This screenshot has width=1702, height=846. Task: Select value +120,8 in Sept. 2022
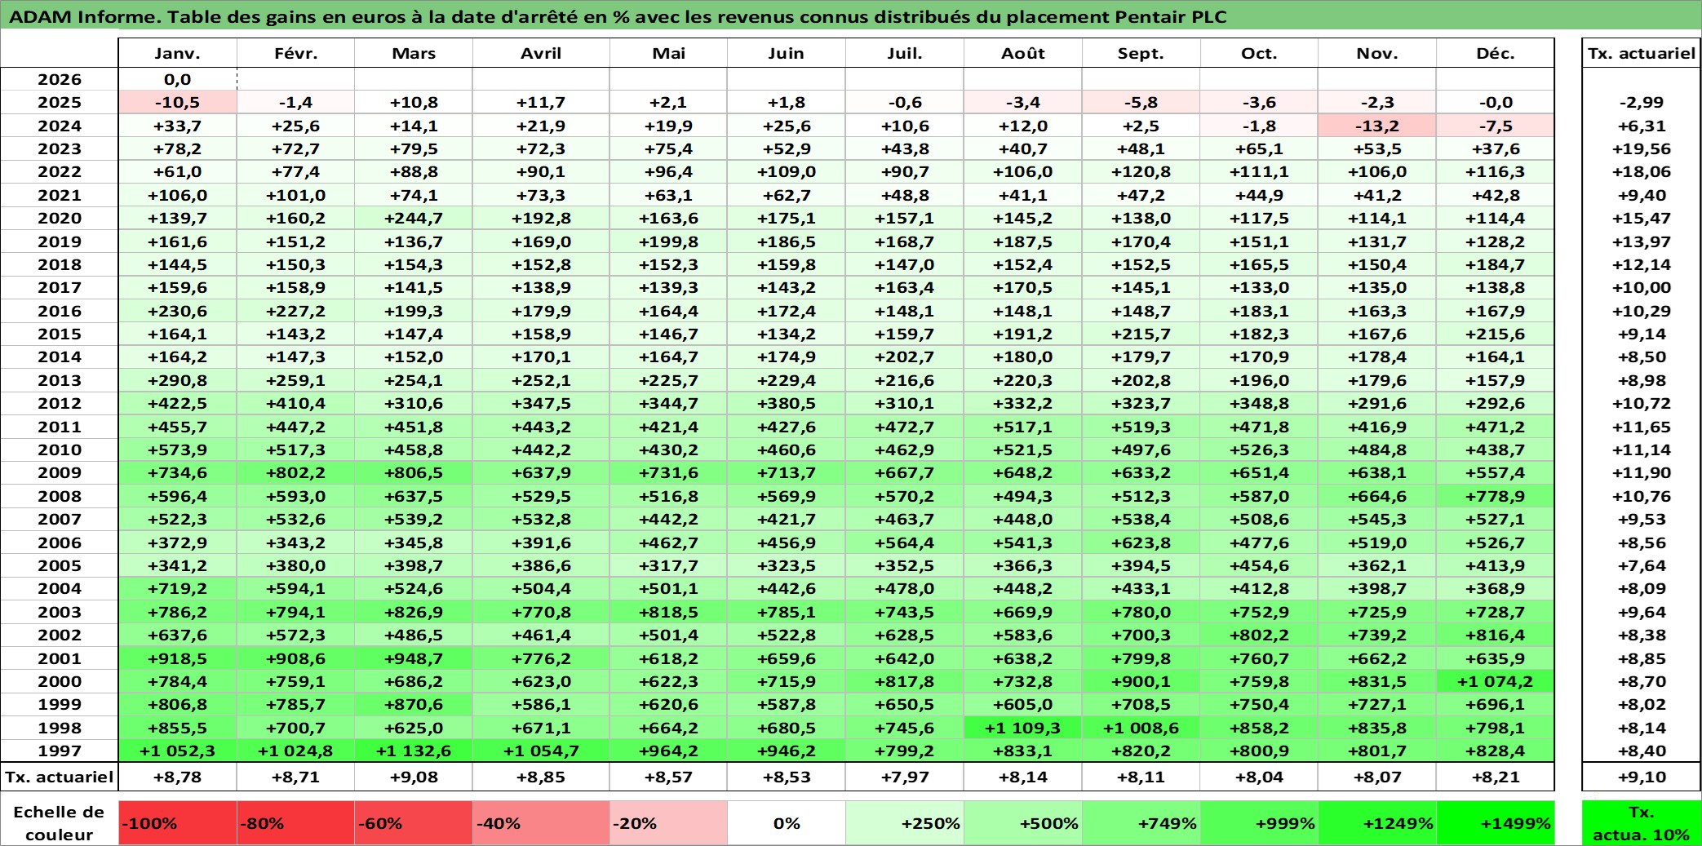[1141, 171]
